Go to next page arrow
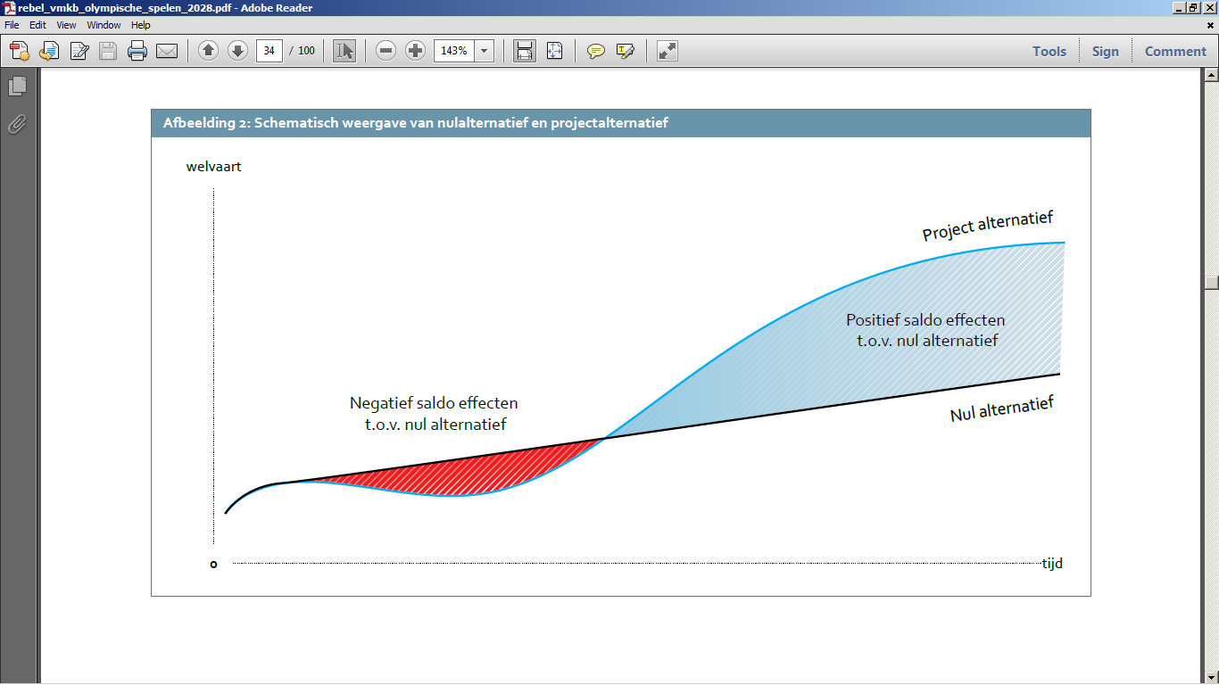Viewport: 1219px width, 685px height. (237, 51)
